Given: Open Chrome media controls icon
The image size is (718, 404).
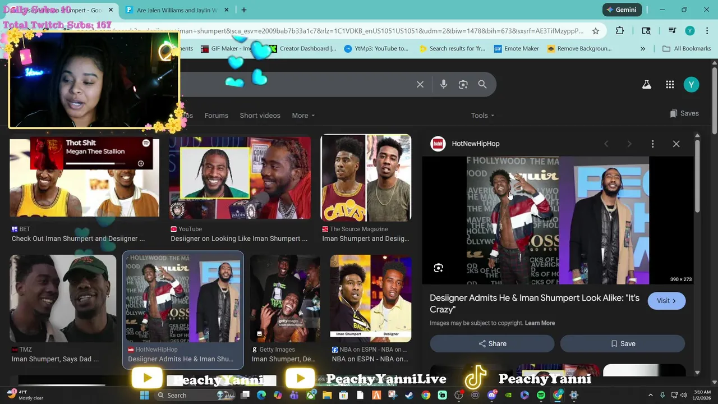Looking at the screenshot, I should click(x=672, y=31).
